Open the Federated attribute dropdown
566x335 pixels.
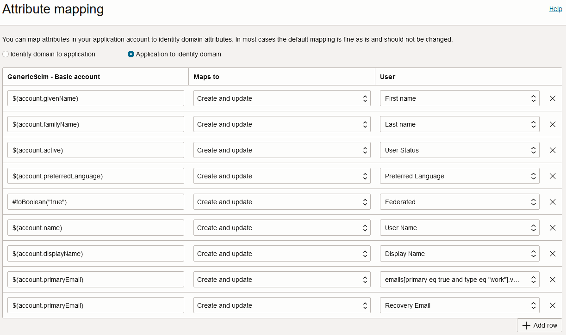[460, 202]
